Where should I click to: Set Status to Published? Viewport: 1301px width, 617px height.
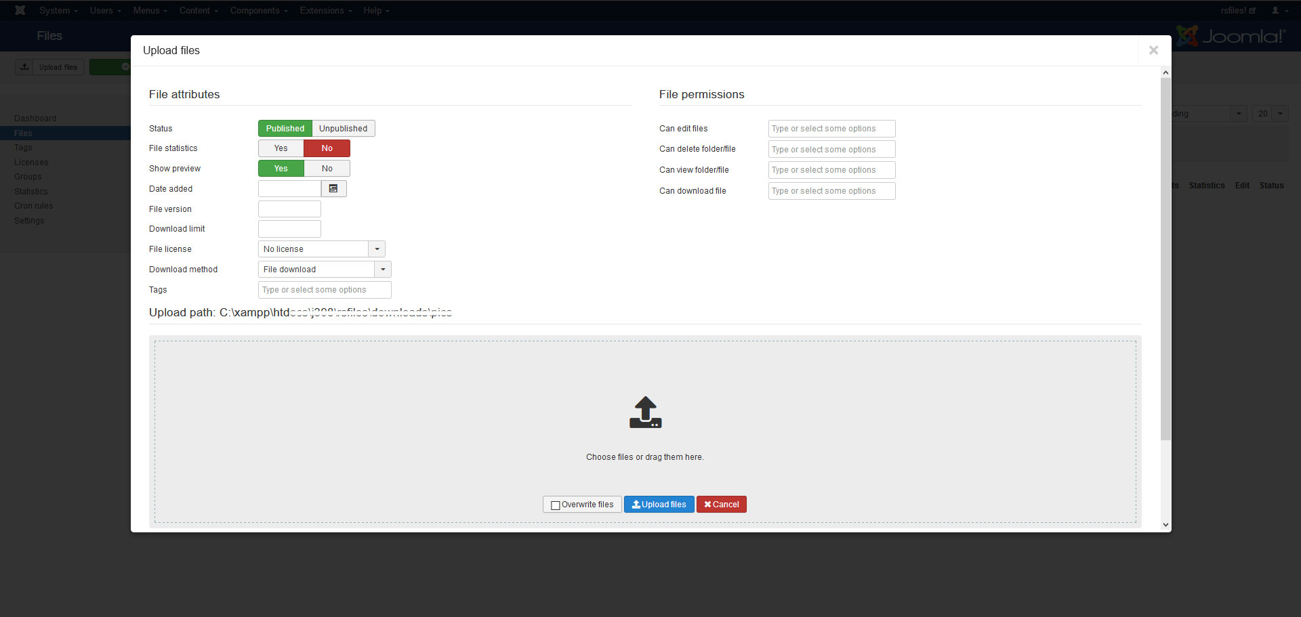point(285,128)
